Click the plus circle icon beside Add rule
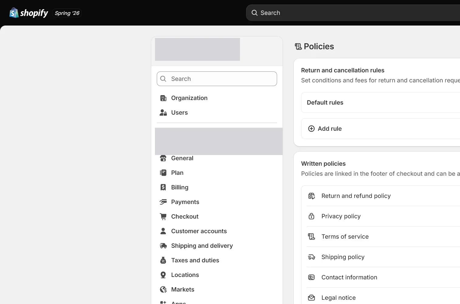Viewport: 460px width, 304px height. point(311,129)
